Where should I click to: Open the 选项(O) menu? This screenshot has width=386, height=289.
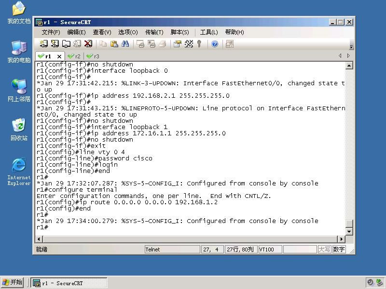tap(128, 32)
